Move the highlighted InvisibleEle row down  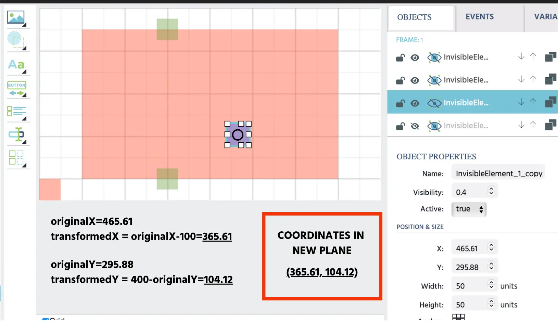pos(521,102)
